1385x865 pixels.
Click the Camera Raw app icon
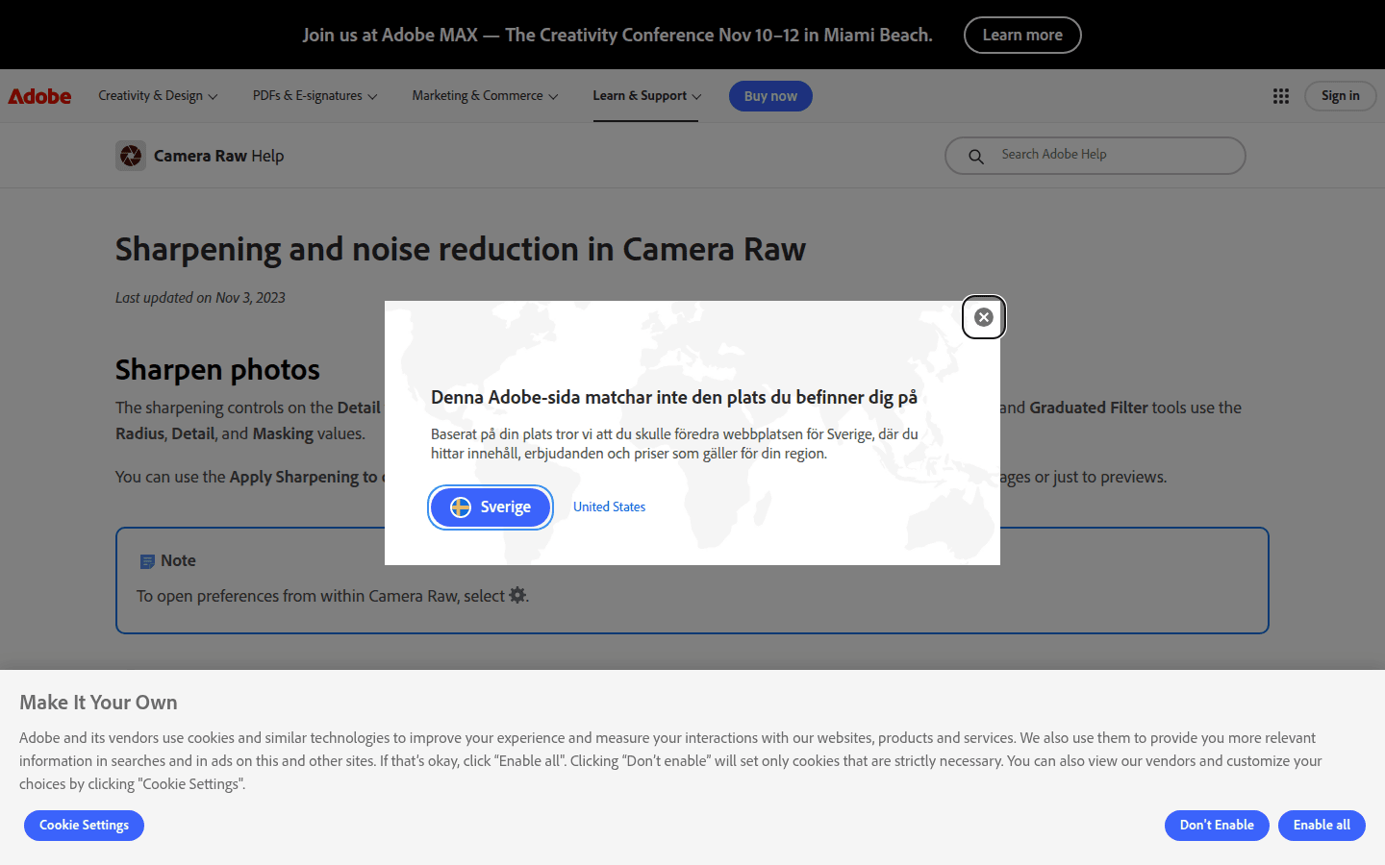point(131,156)
